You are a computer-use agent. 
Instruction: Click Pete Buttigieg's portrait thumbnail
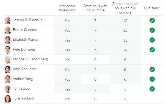(x=8, y=50)
